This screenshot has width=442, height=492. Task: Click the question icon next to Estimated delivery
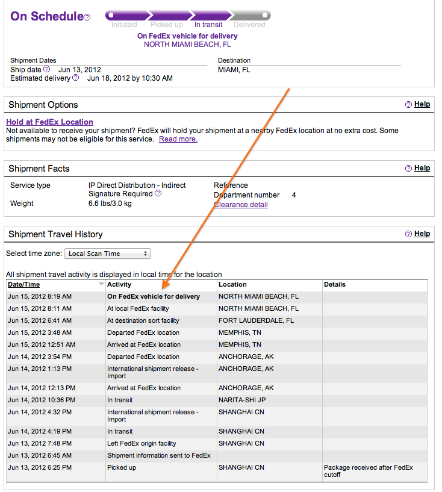(x=76, y=77)
